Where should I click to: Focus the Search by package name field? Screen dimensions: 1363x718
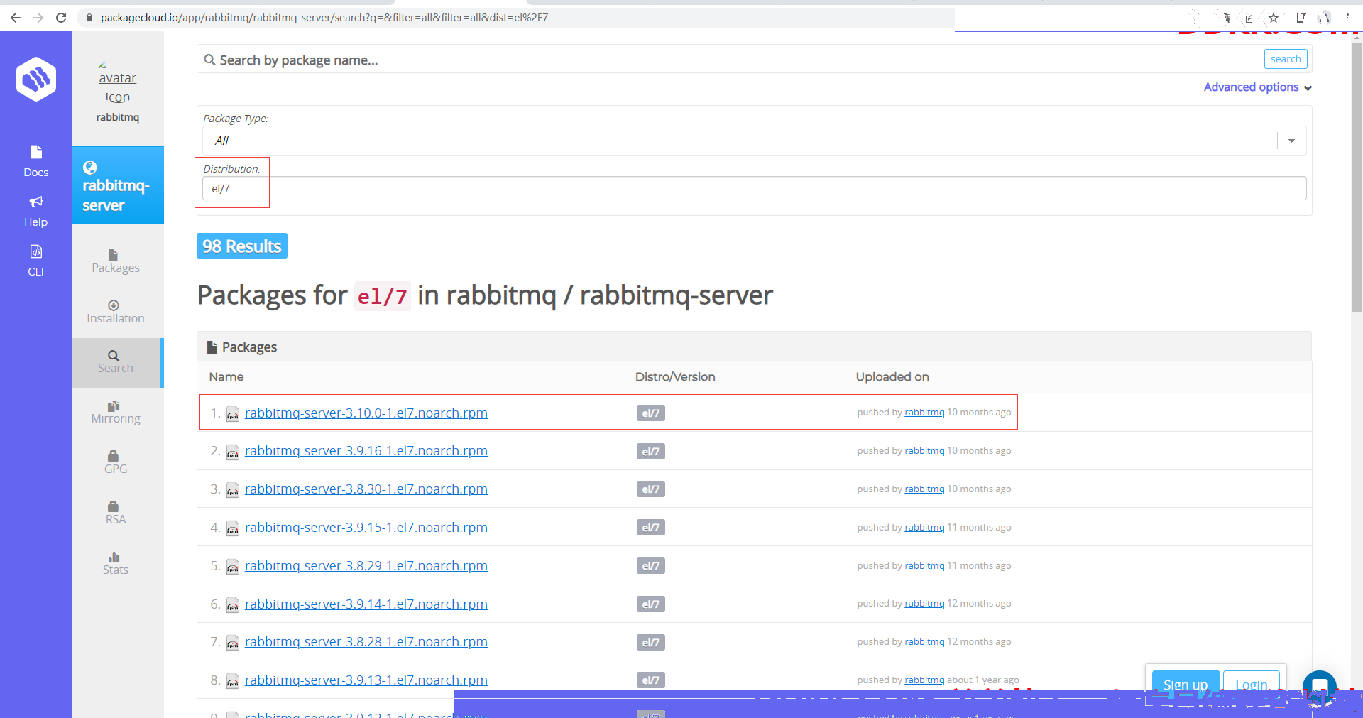(x=731, y=60)
